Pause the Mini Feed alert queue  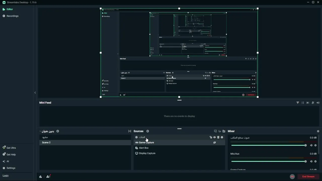pyautogui.click(x=303, y=103)
